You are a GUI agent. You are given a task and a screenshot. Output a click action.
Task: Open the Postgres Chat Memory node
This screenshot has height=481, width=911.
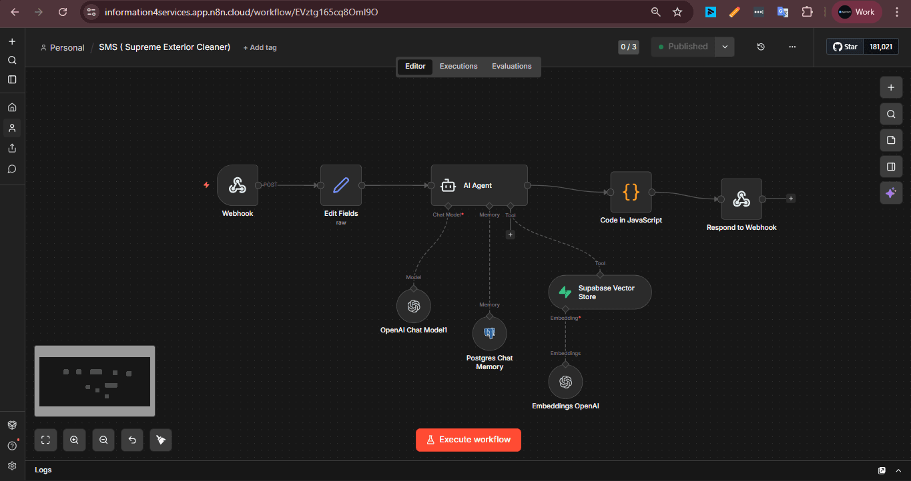[x=489, y=333]
